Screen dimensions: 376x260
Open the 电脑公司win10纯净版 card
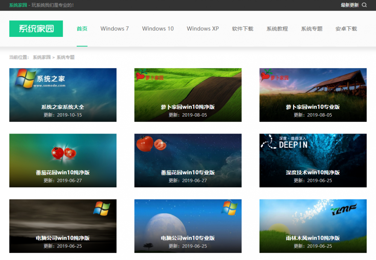click(x=63, y=226)
